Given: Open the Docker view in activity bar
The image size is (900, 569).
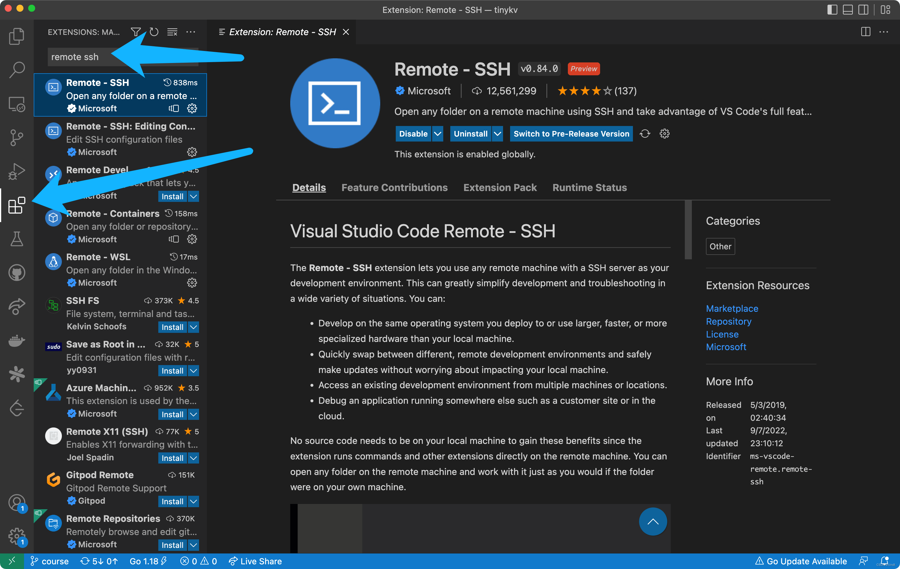Looking at the screenshot, I should pyautogui.click(x=16, y=340).
